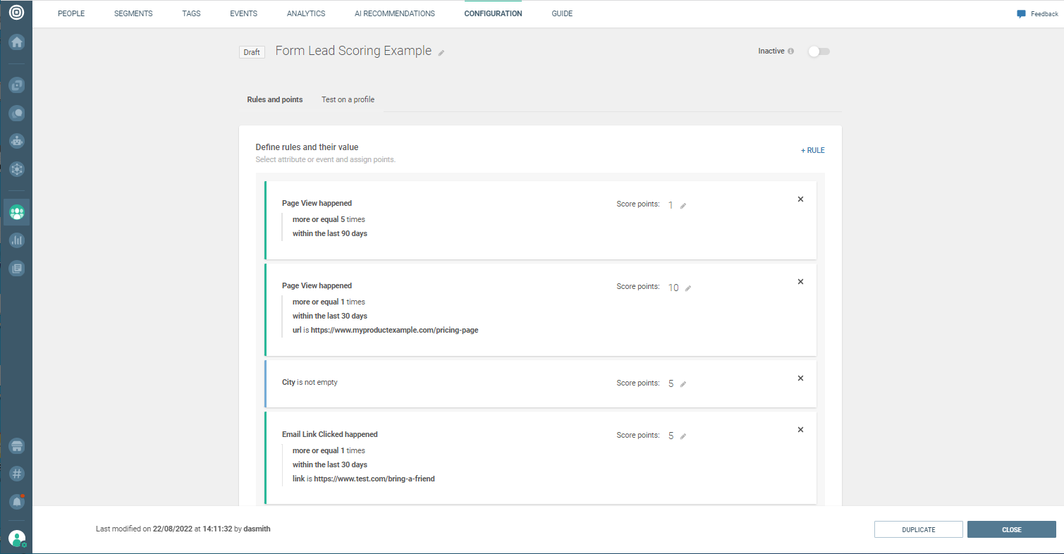Edit score points for City rule
This screenshot has height=554, width=1064.
coord(683,384)
